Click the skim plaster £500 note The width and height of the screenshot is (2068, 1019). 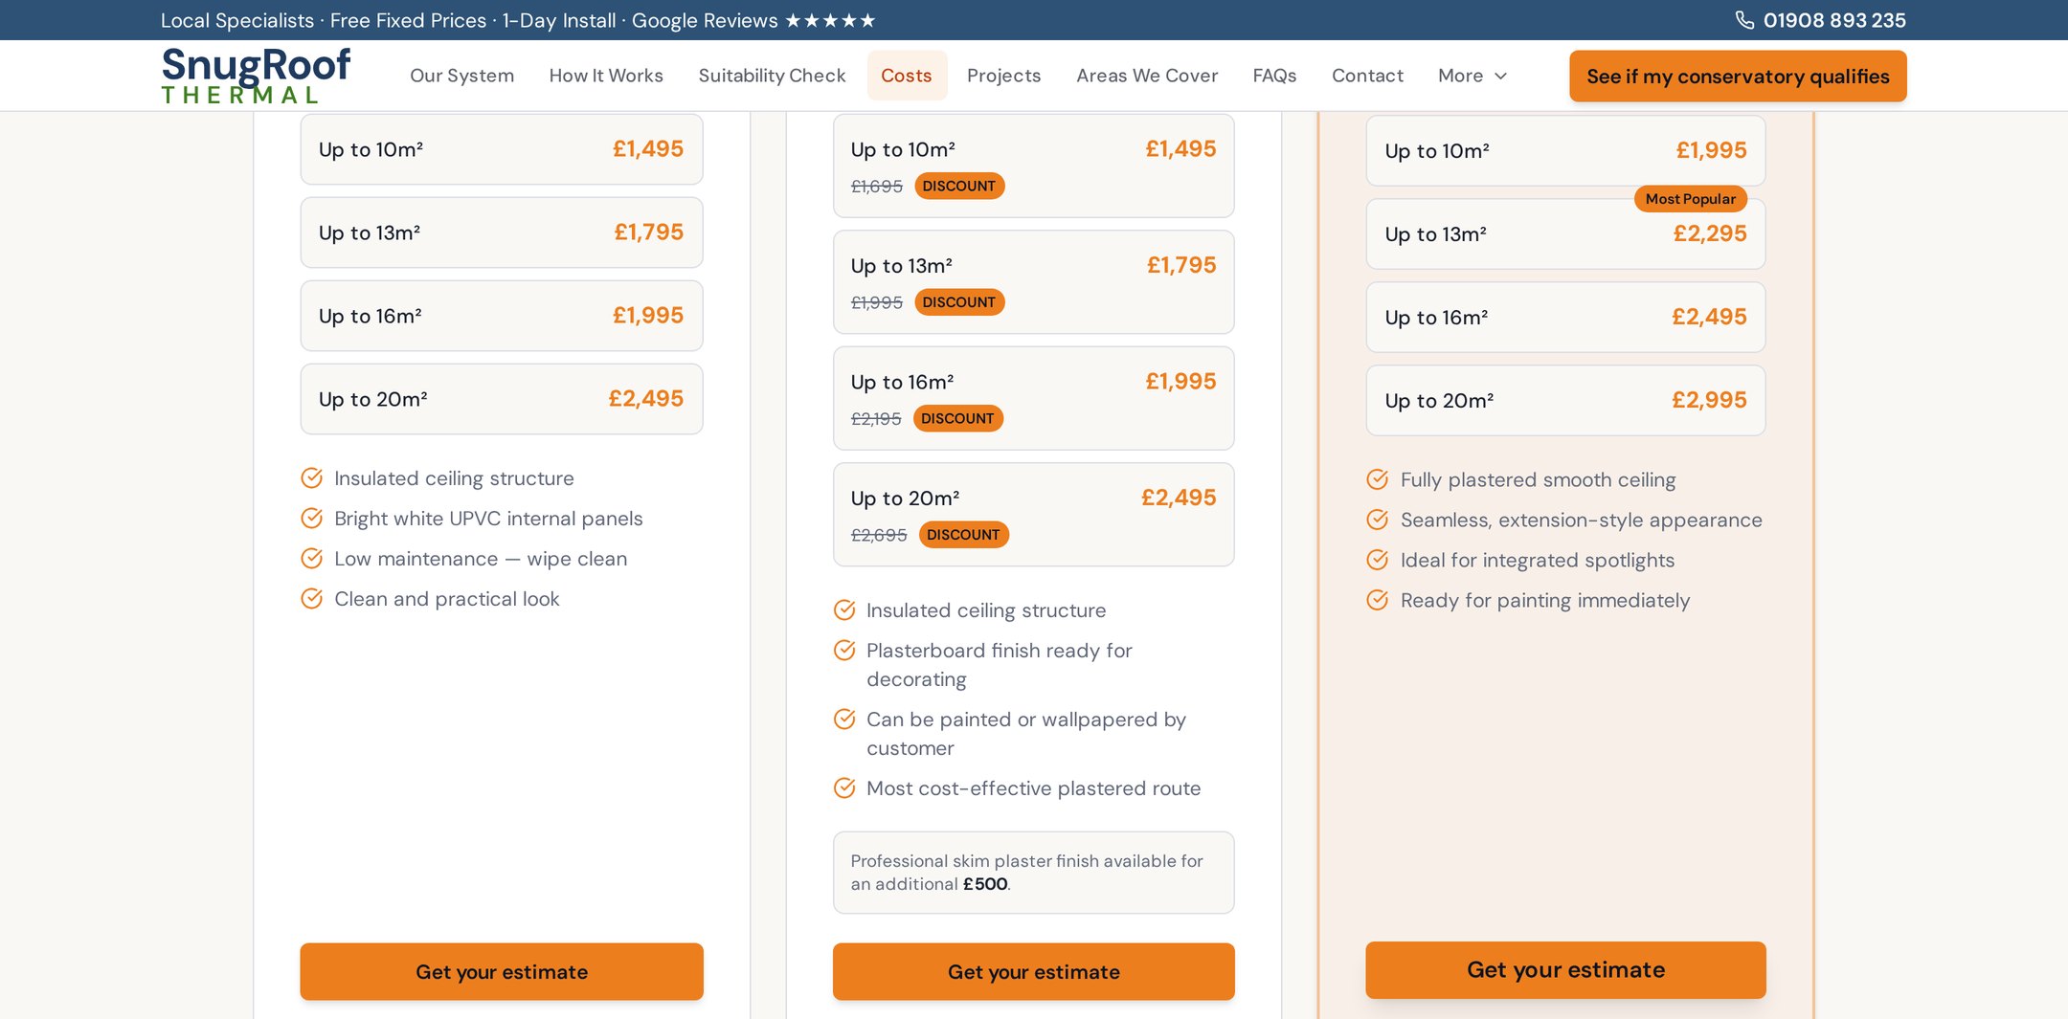pyautogui.click(x=1034, y=873)
